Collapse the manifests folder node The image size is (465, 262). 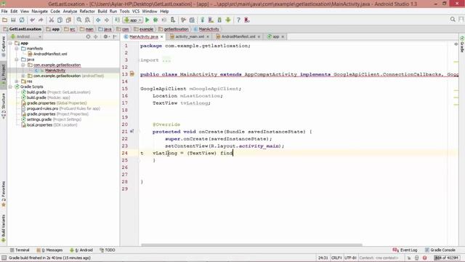(17, 49)
